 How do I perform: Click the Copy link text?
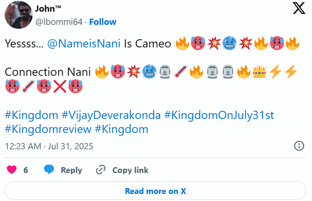(130, 170)
